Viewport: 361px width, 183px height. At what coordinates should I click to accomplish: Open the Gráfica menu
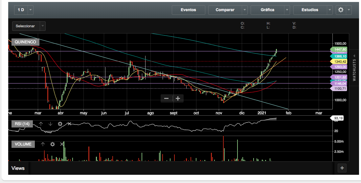(267, 10)
